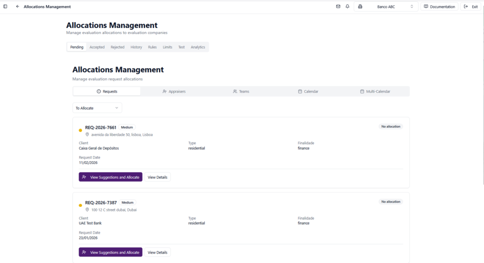View Suggestions and Allocate for REQ-2026-7661
This screenshot has width=484, height=263.
tap(110, 177)
